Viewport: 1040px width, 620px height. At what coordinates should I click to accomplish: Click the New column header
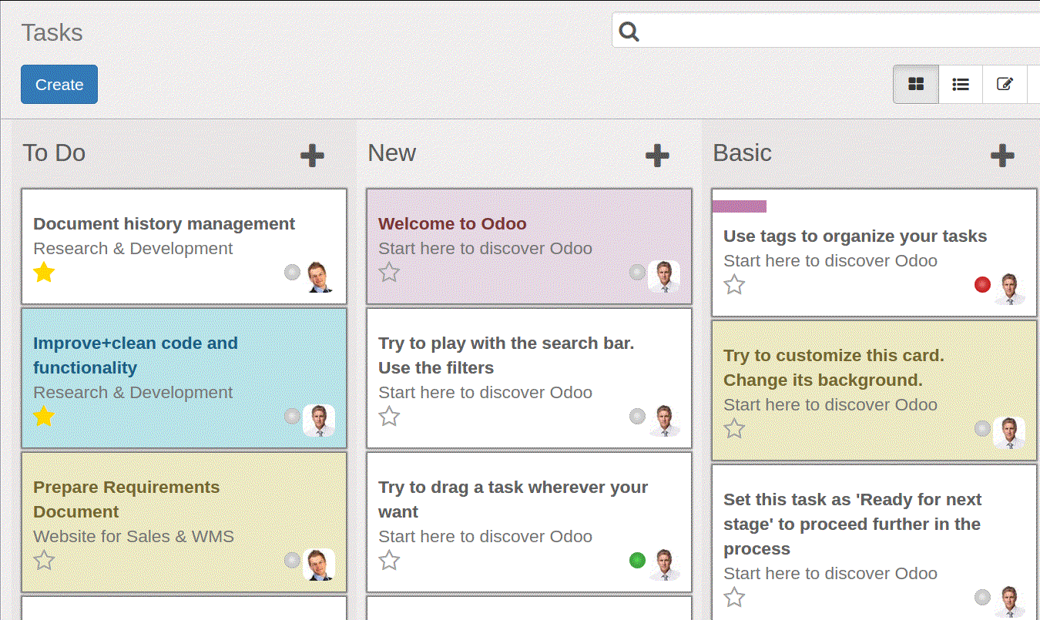click(391, 152)
